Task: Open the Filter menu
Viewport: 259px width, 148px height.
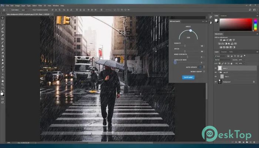Action: point(40,6)
